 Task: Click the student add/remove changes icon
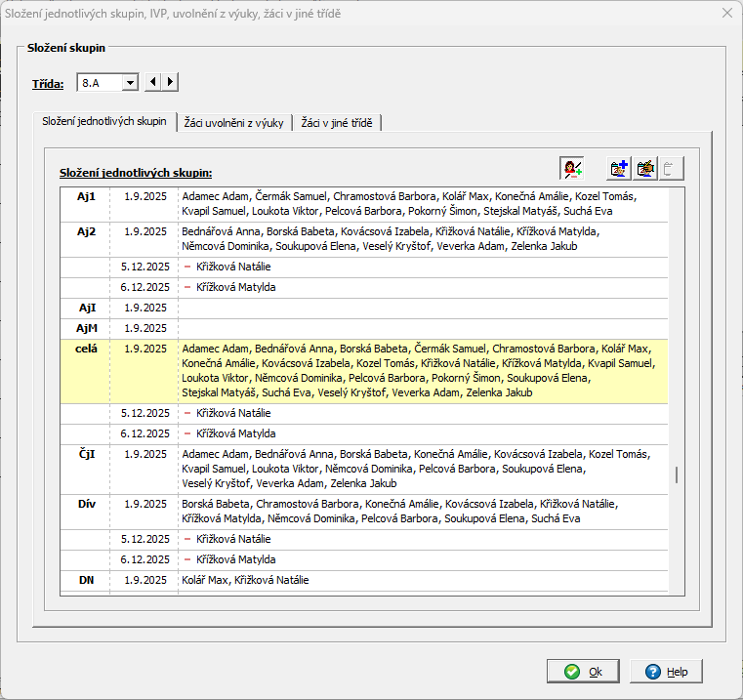[572, 168]
